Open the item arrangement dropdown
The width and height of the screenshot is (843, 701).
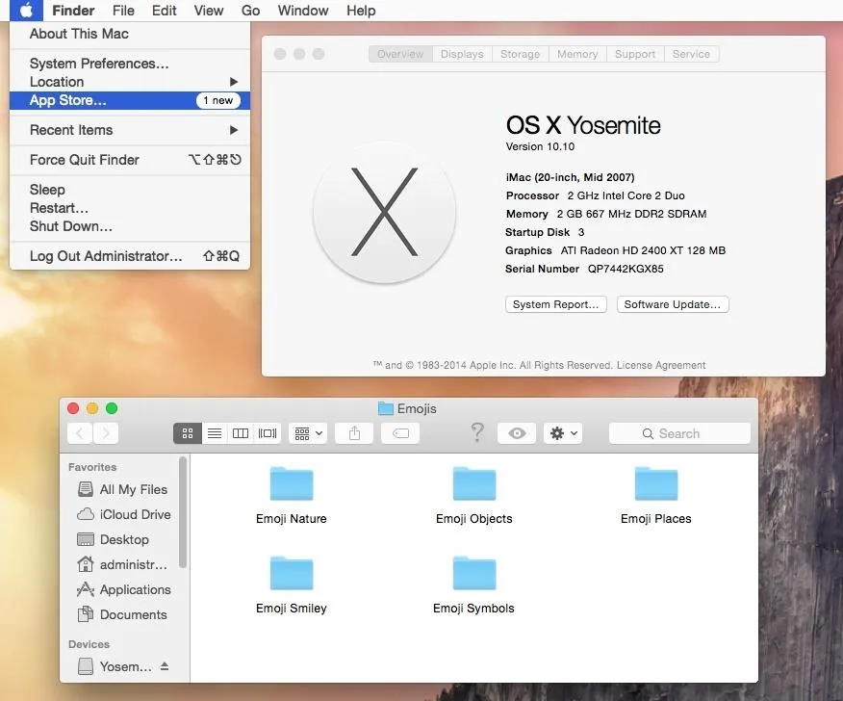[308, 433]
